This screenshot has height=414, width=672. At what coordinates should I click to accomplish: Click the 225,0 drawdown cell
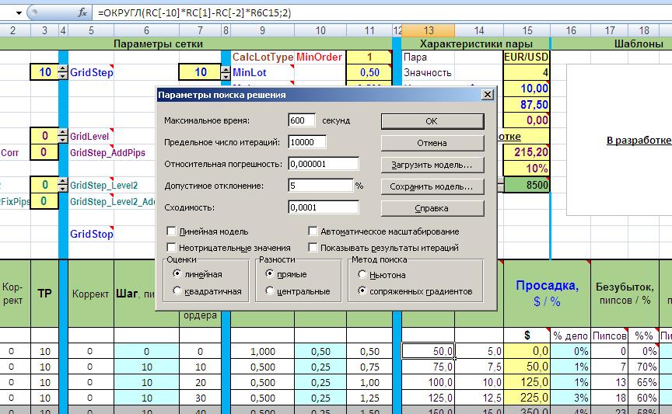point(527,398)
